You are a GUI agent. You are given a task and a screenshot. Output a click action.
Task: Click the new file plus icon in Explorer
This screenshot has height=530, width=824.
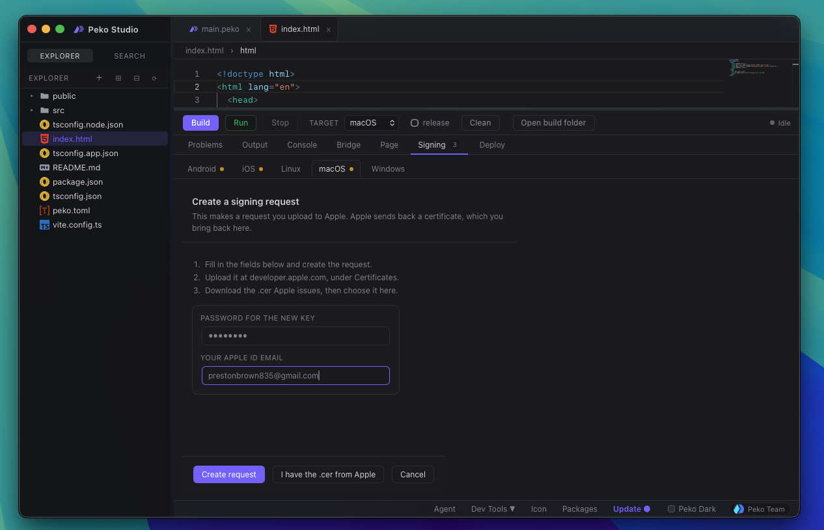pyautogui.click(x=99, y=78)
